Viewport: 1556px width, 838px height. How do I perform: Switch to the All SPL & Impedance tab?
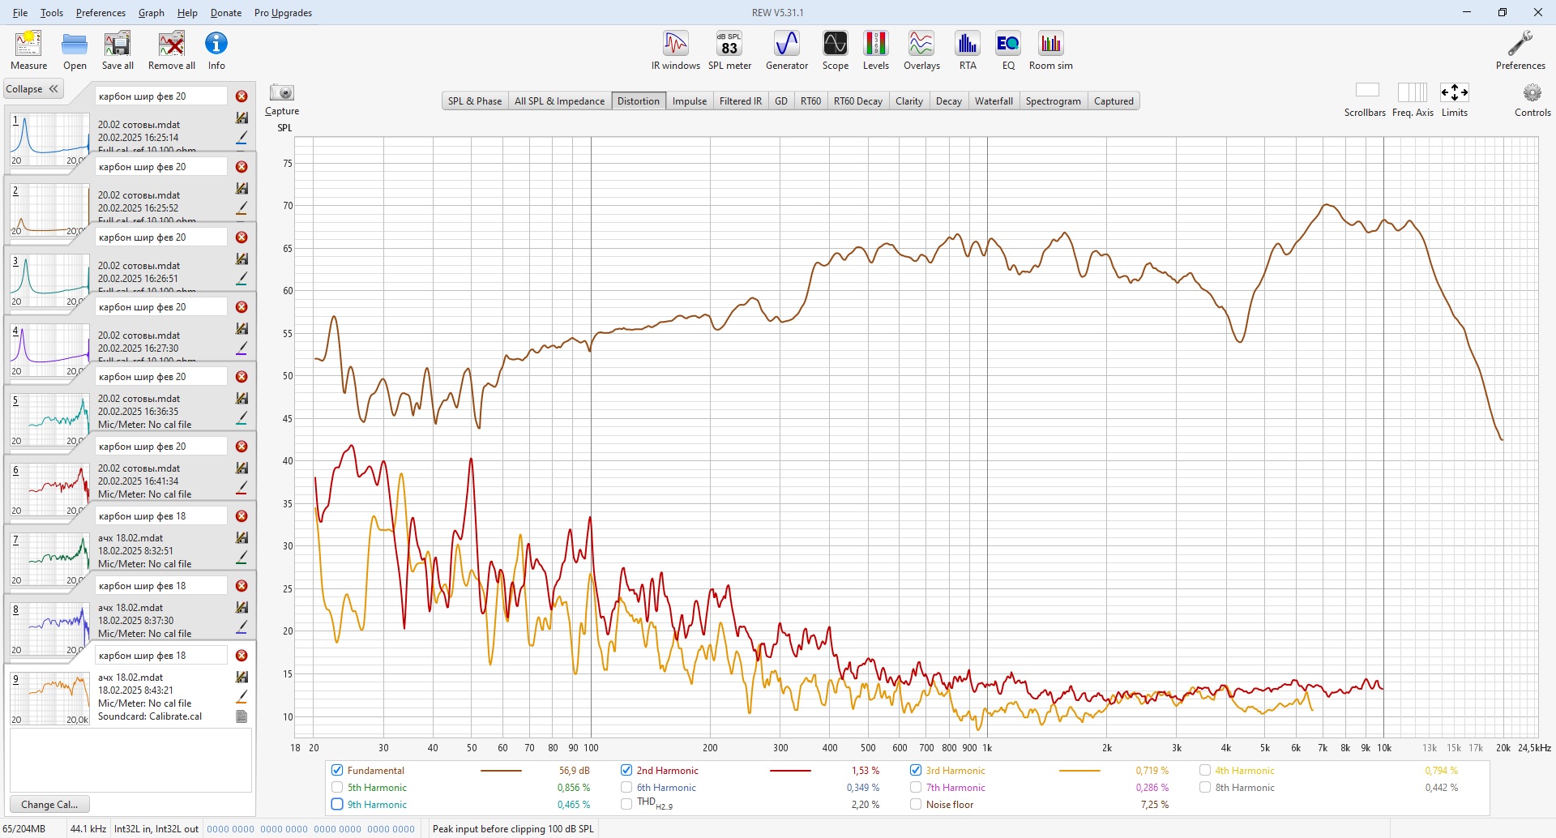(559, 101)
